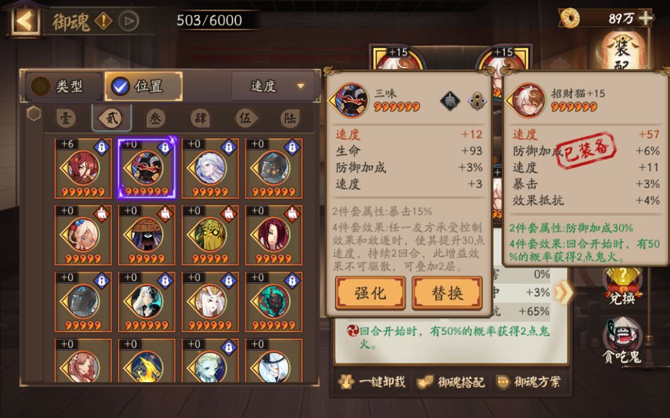Switch to slot 壹 tab
This screenshot has height=418, width=670.
[x=66, y=118]
